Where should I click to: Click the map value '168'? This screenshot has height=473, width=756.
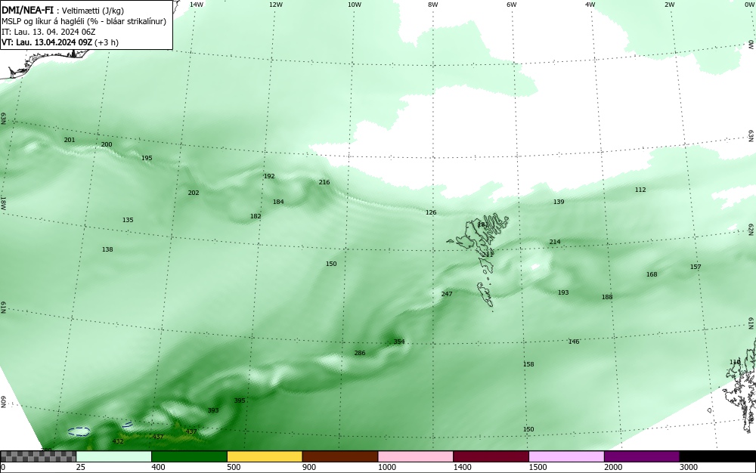[x=652, y=274]
